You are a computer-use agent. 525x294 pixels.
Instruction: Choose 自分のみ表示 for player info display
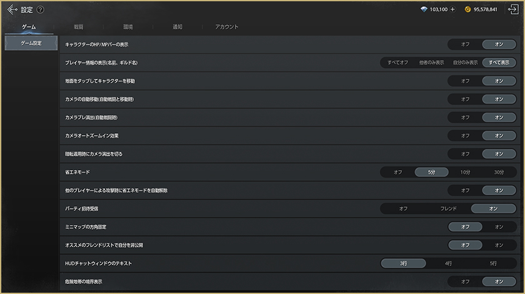click(465, 63)
